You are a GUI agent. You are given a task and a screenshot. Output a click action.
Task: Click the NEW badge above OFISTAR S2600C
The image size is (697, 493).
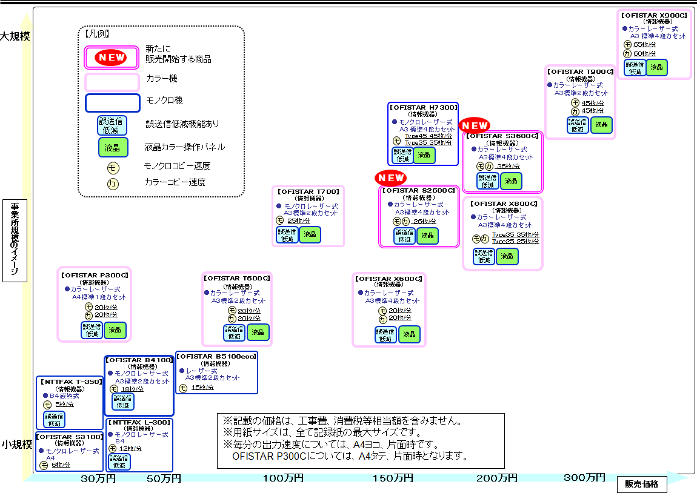pyautogui.click(x=390, y=178)
